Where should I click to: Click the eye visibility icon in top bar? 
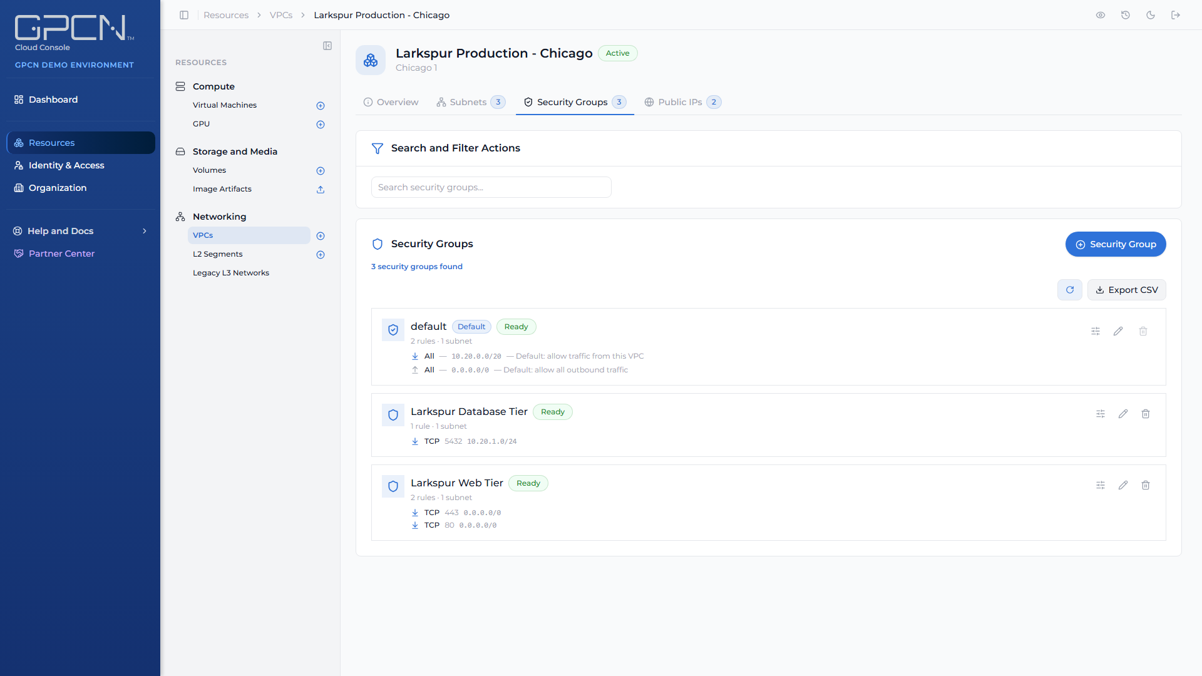(x=1101, y=15)
